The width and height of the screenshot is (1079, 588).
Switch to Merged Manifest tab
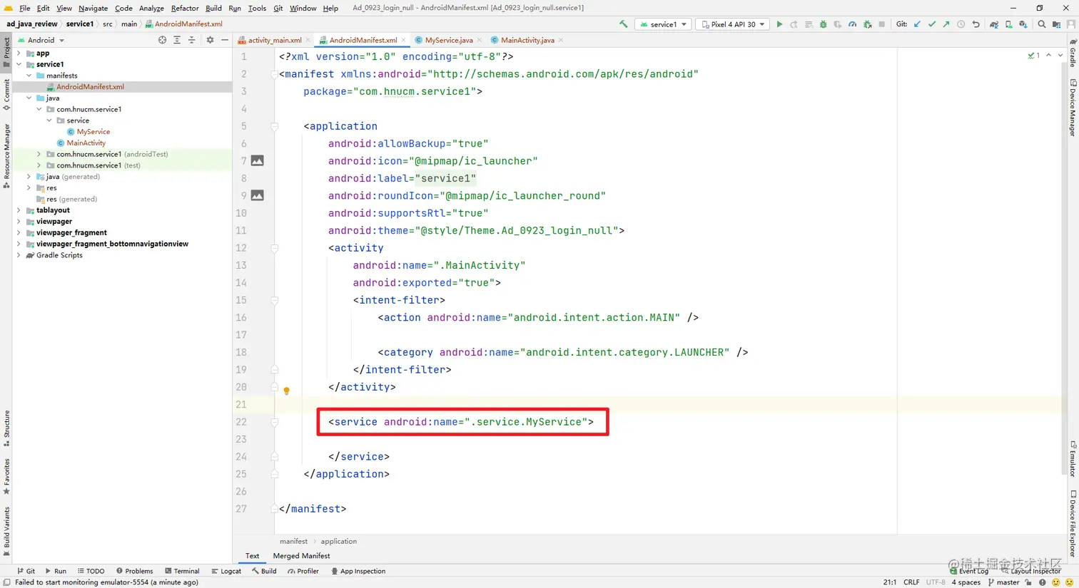pyautogui.click(x=301, y=556)
